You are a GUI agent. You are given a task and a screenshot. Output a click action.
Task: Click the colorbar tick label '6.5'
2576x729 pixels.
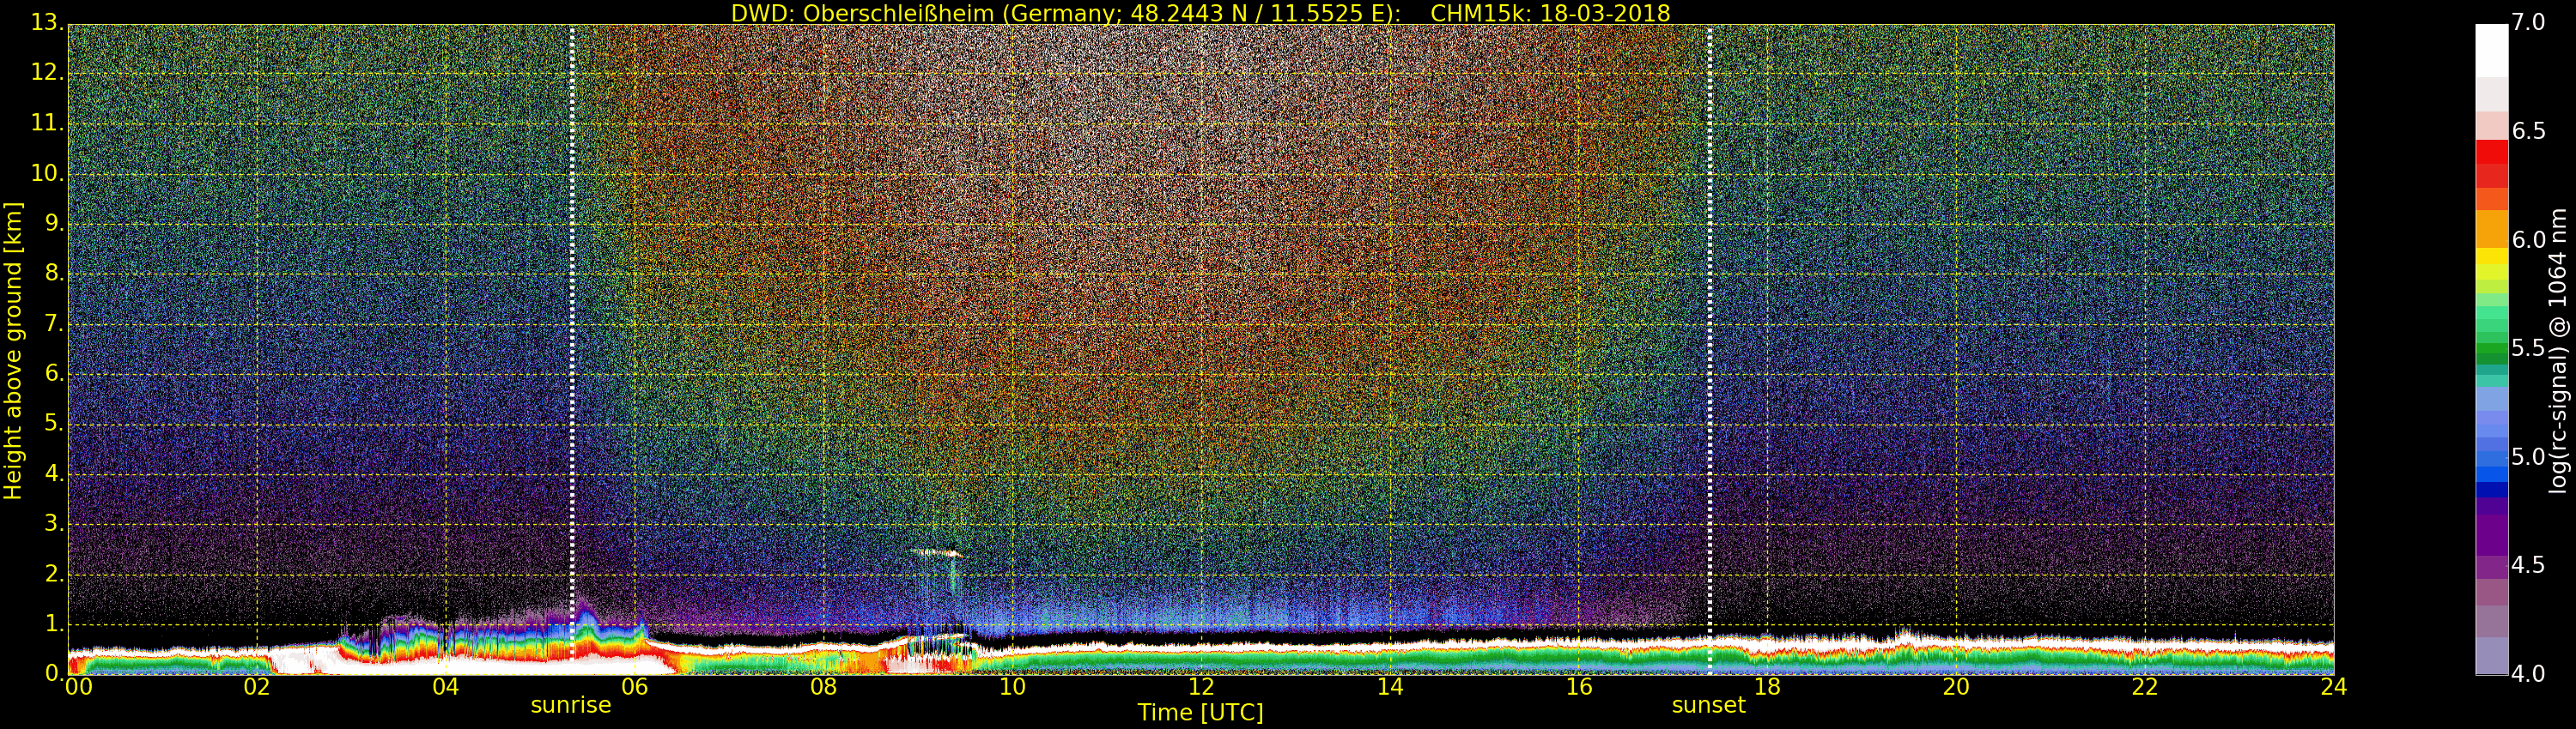[x=2528, y=131]
